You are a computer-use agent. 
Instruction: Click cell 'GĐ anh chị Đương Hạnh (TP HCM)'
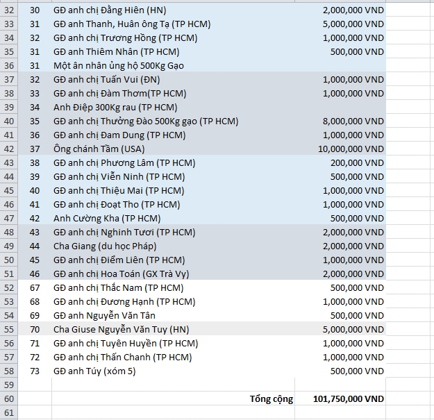(174, 301)
